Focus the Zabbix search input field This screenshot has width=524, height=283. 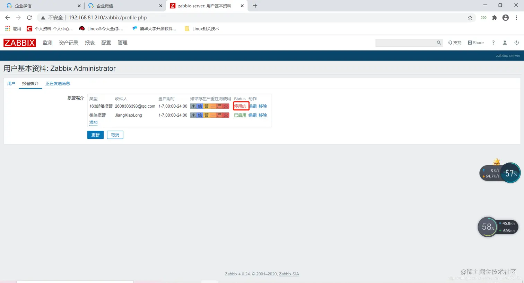405,43
